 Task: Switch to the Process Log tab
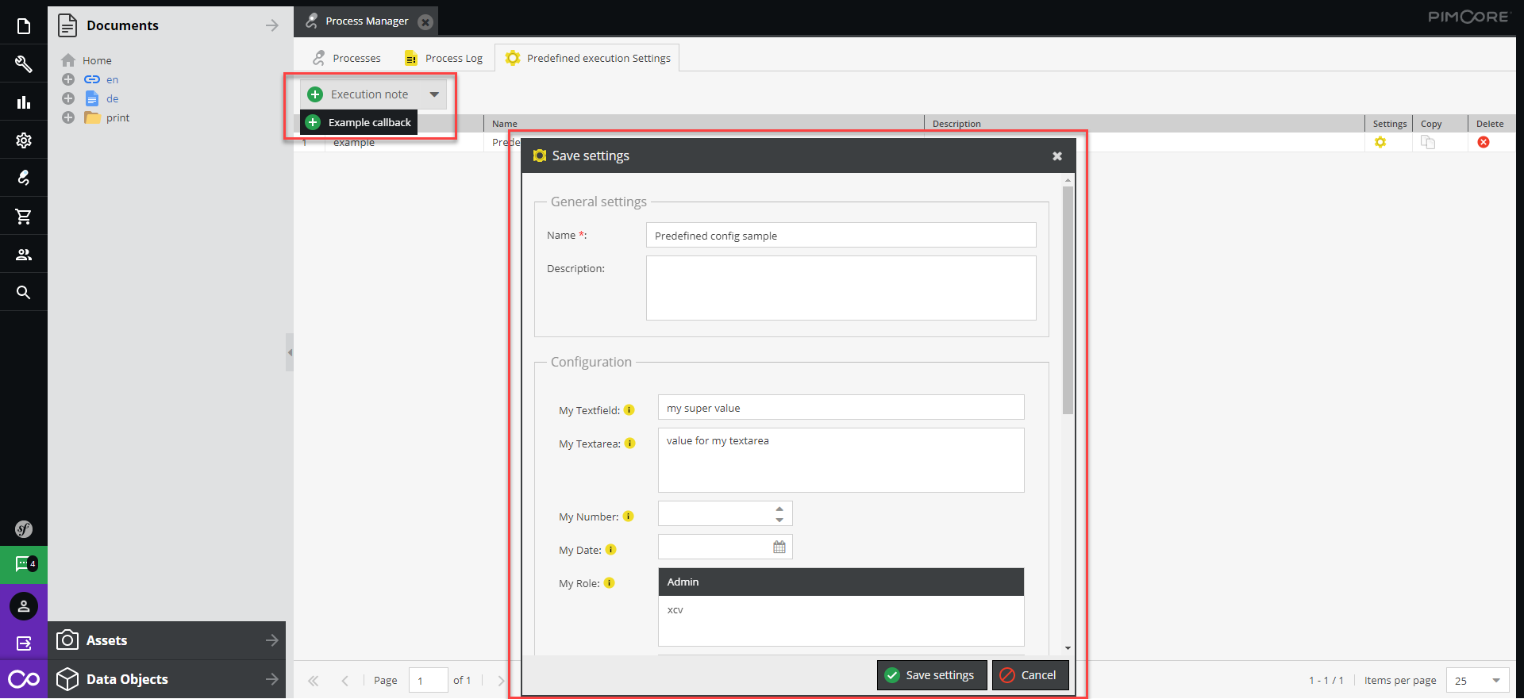(x=444, y=58)
